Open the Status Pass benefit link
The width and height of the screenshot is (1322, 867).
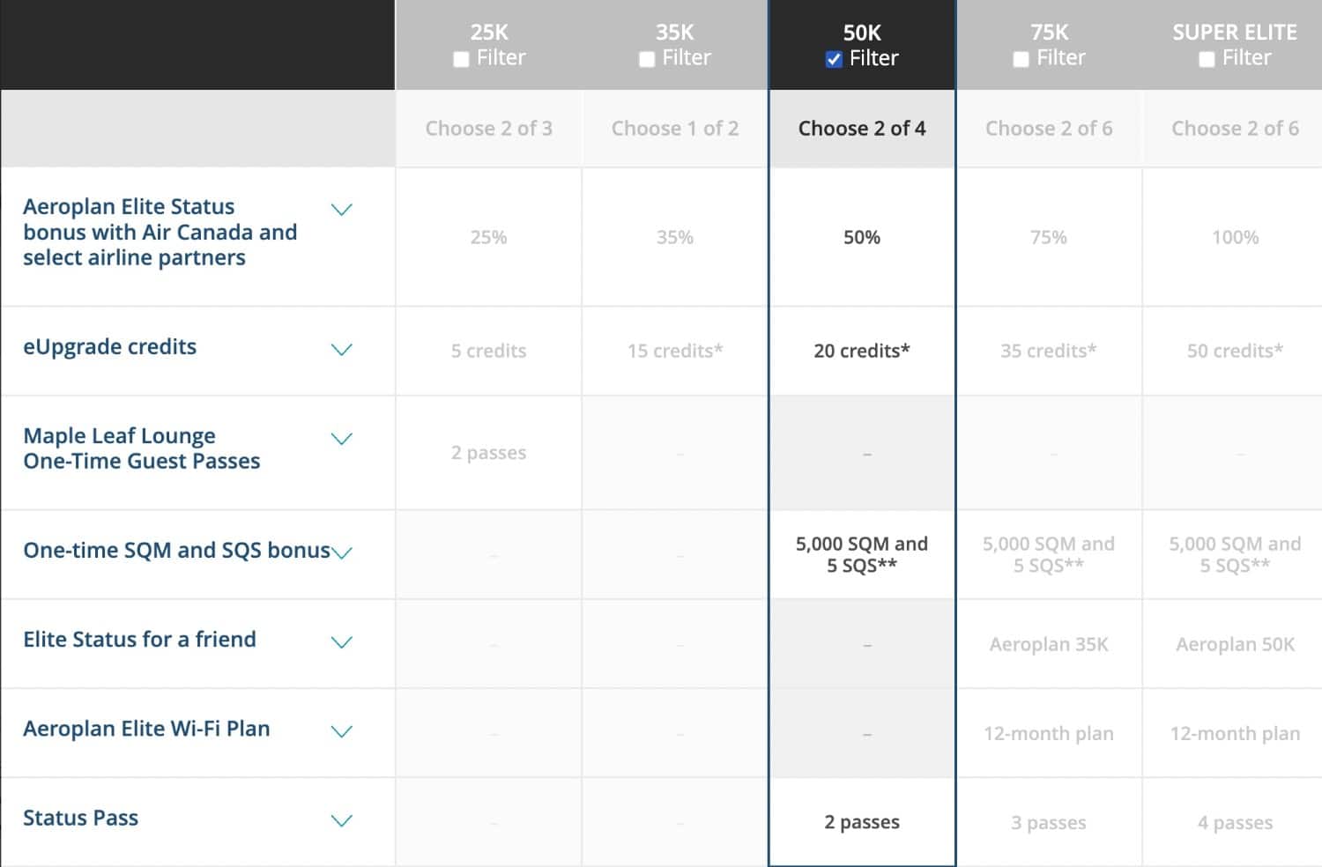80,819
